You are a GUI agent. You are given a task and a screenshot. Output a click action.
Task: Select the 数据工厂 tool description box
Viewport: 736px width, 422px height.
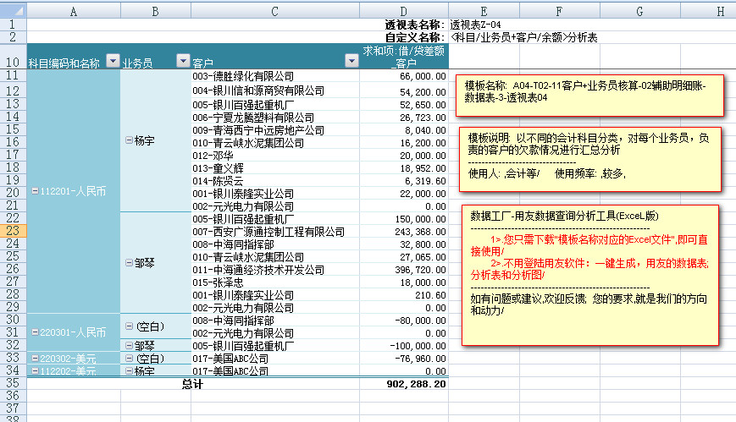pos(590,274)
